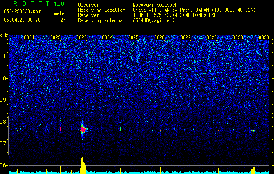Click the meteor count label
The image size is (274, 174).
[62, 13]
